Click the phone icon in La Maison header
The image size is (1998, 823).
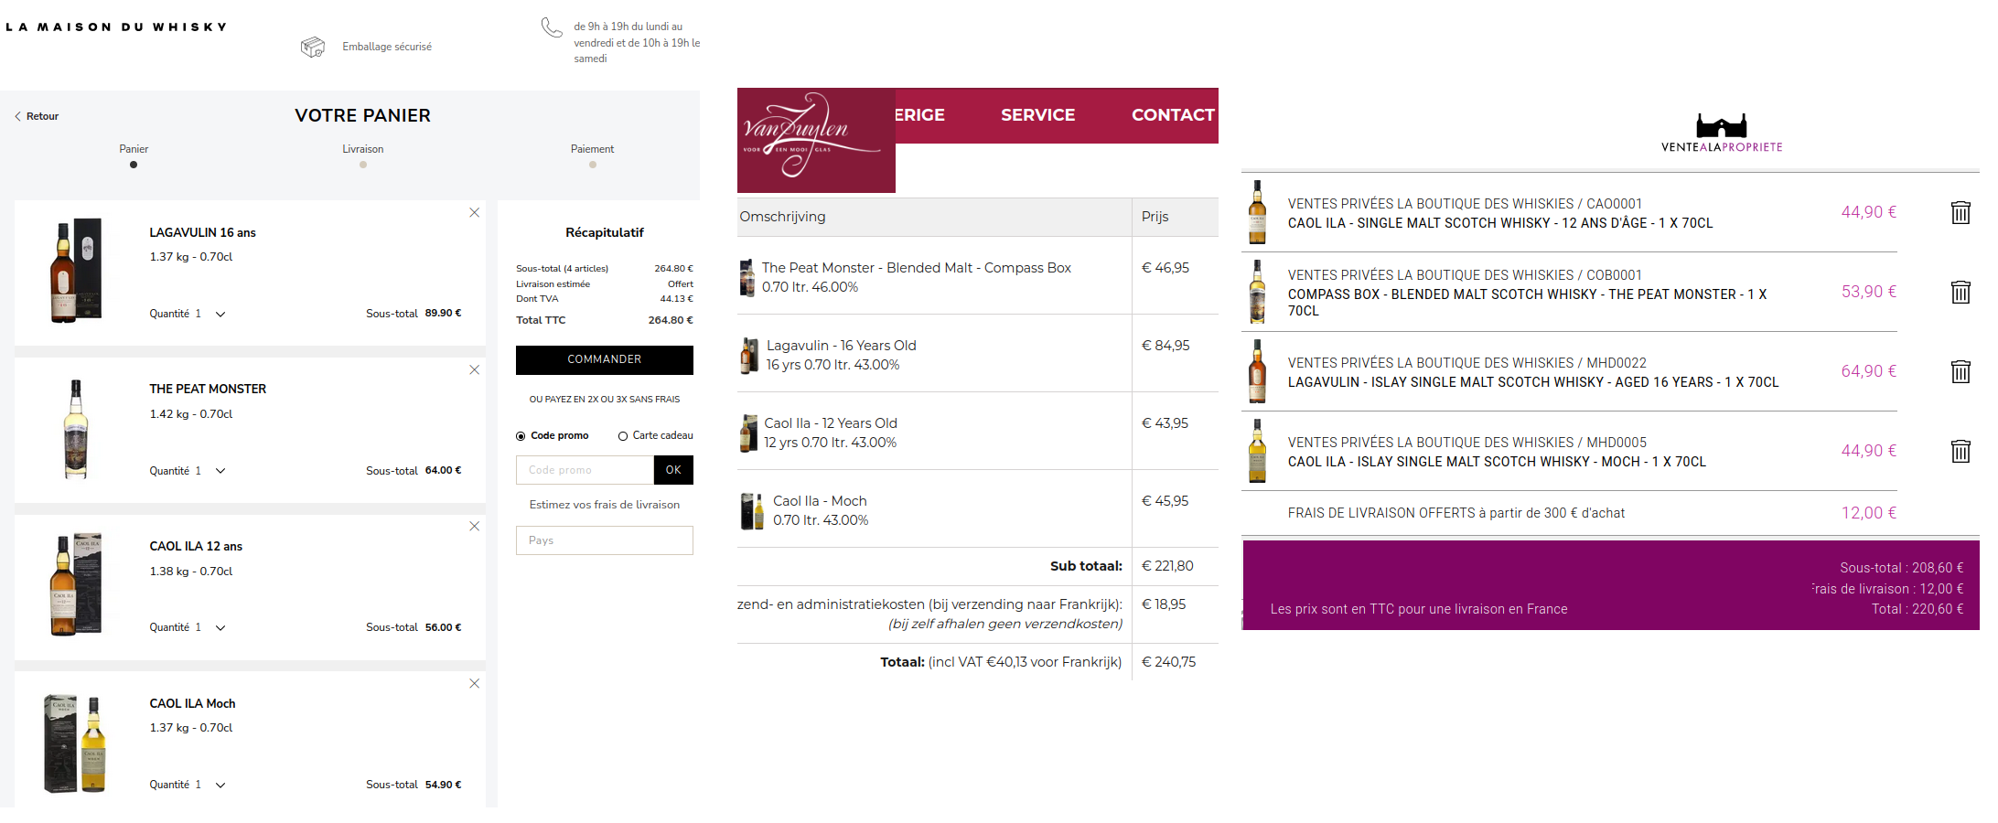coord(552,27)
